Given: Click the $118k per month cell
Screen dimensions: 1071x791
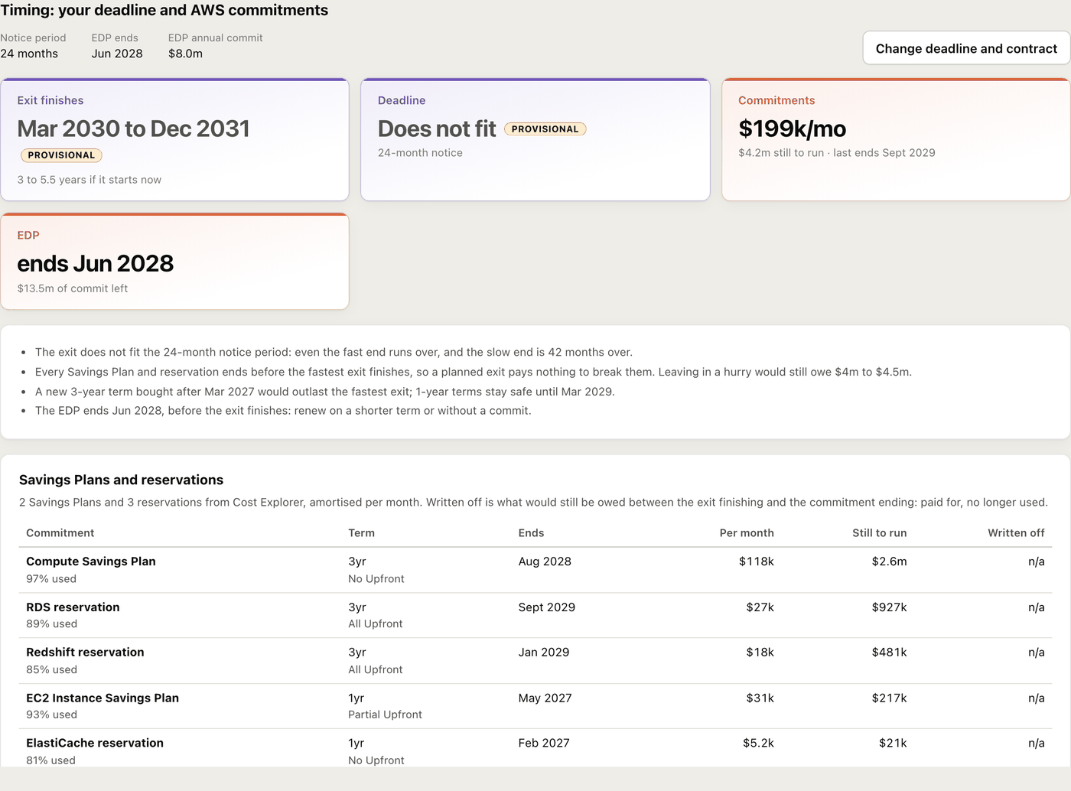Looking at the screenshot, I should coord(757,562).
